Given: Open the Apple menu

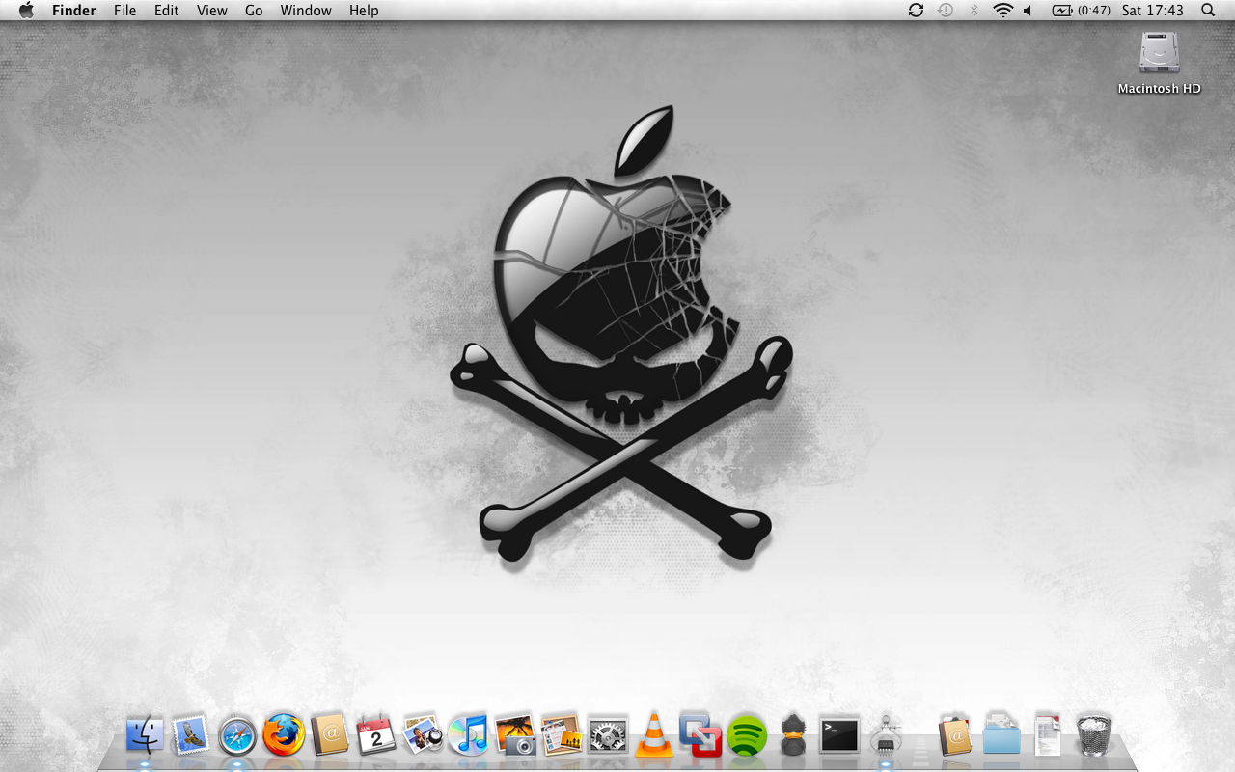Looking at the screenshot, I should [26, 11].
